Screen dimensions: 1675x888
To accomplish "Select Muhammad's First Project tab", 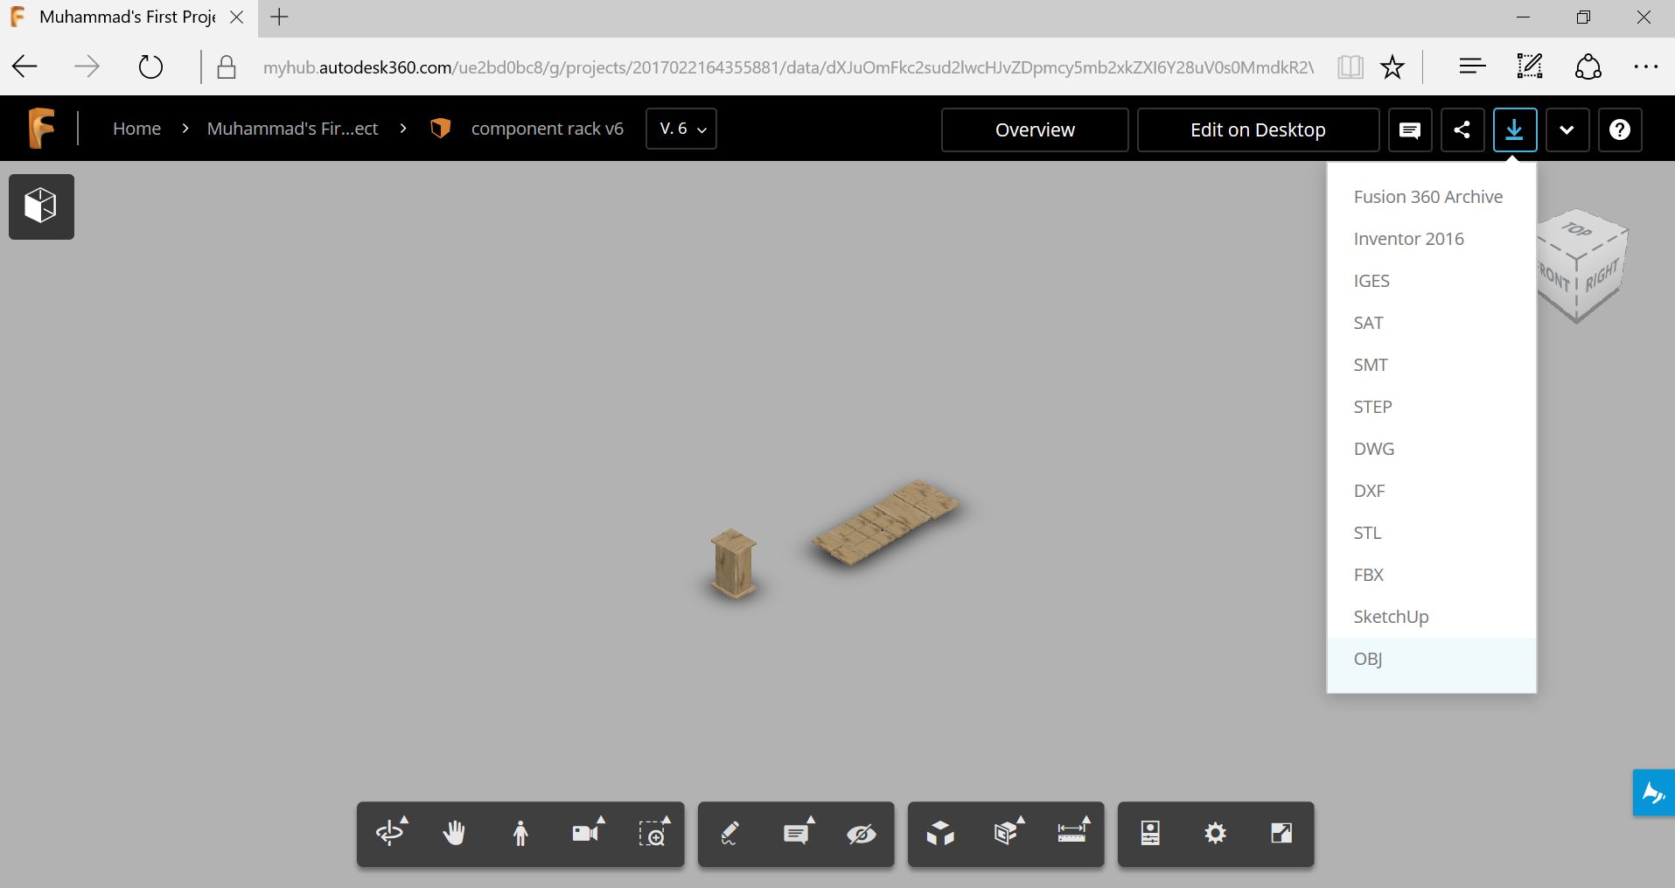I will 128,17.
